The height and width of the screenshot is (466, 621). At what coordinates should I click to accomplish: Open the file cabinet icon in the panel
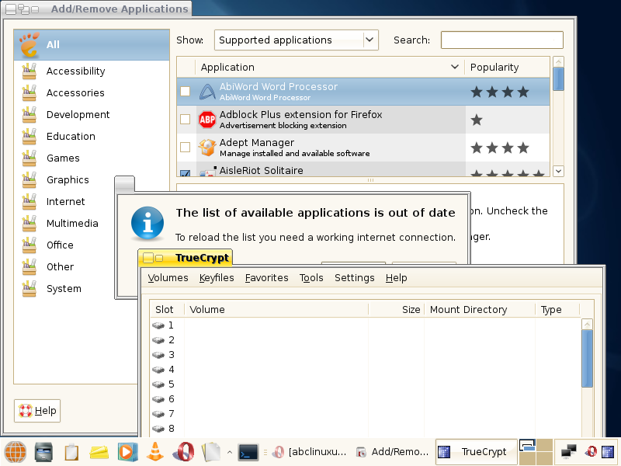(x=43, y=452)
